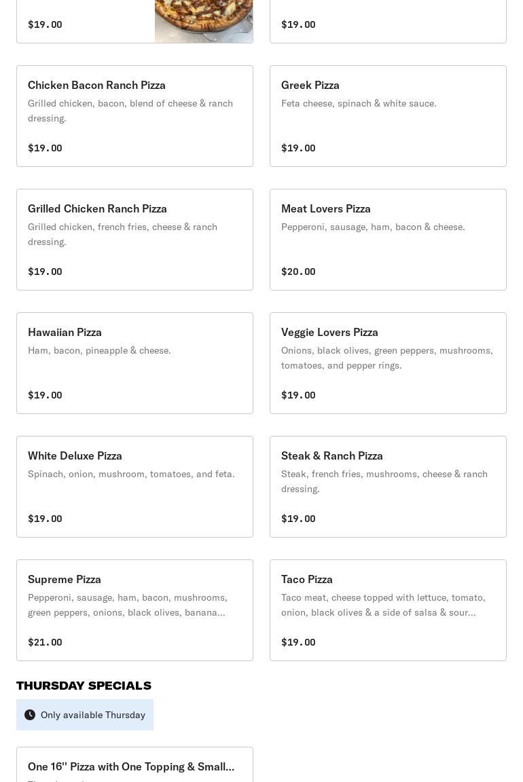Open the Veggie Lovers Pizza details
This screenshot has width=523, height=782.
(389, 363)
